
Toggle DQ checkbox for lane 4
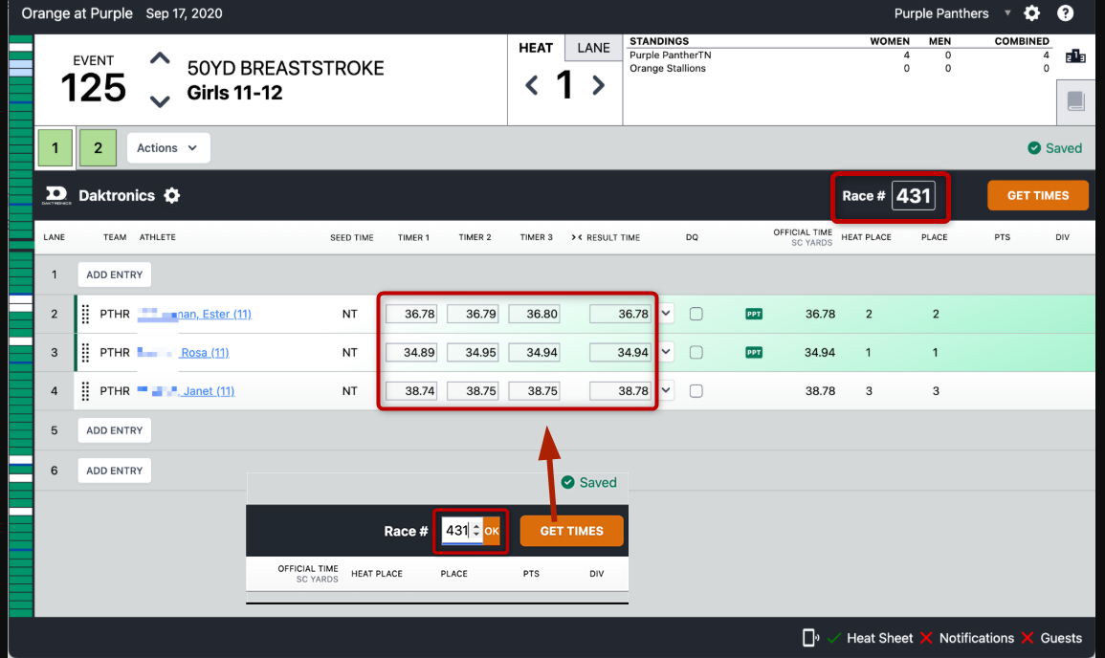click(696, 390)
